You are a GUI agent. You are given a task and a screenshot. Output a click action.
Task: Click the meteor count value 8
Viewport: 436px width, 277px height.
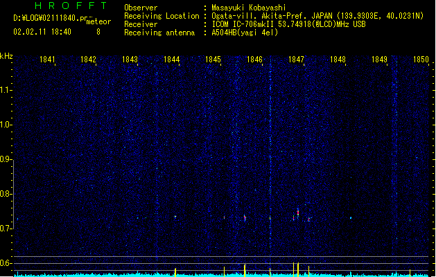click(98, 32)
